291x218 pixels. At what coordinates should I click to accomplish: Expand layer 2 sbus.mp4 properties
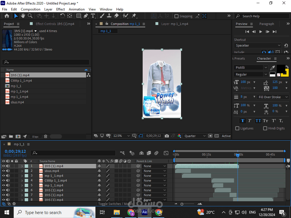pos(22,171)
